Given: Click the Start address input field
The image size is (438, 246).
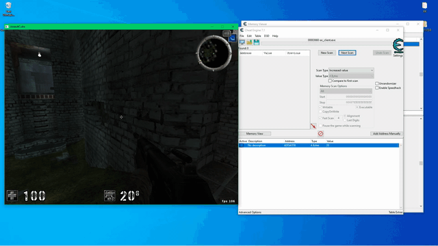Looking at the screenshot, I should tap(350, 97).
